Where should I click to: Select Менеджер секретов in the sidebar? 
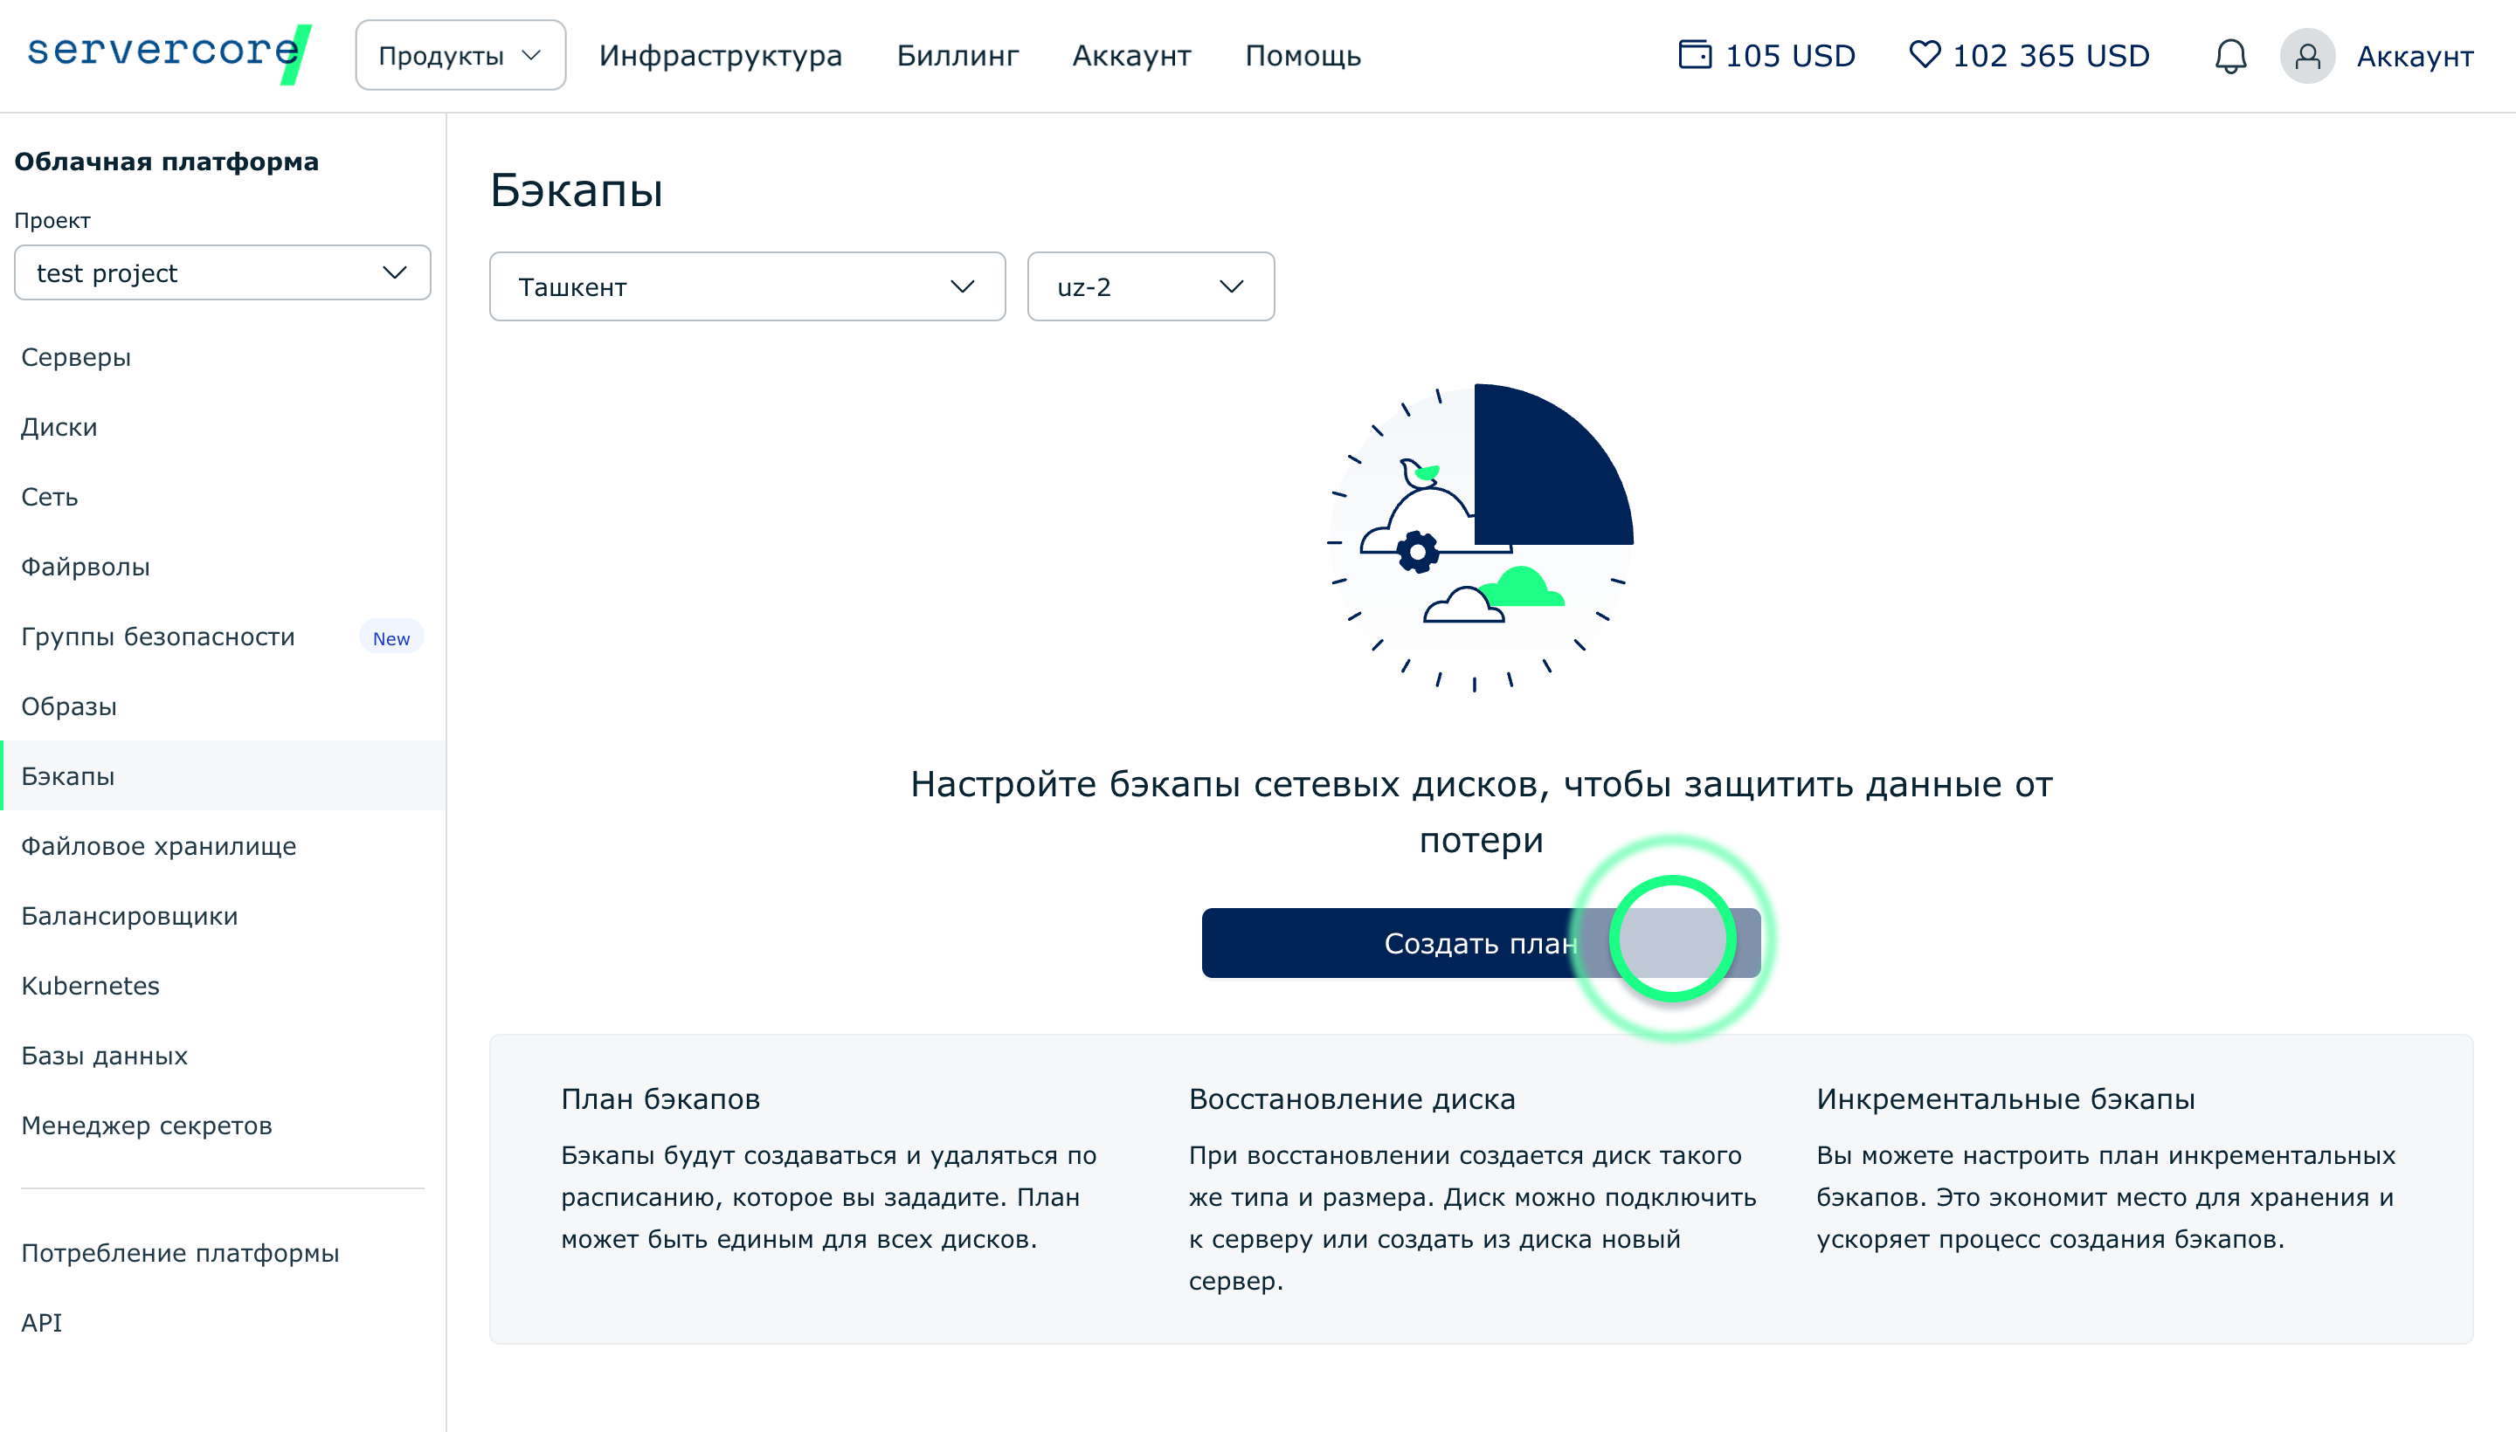[x=147, y=1126]
